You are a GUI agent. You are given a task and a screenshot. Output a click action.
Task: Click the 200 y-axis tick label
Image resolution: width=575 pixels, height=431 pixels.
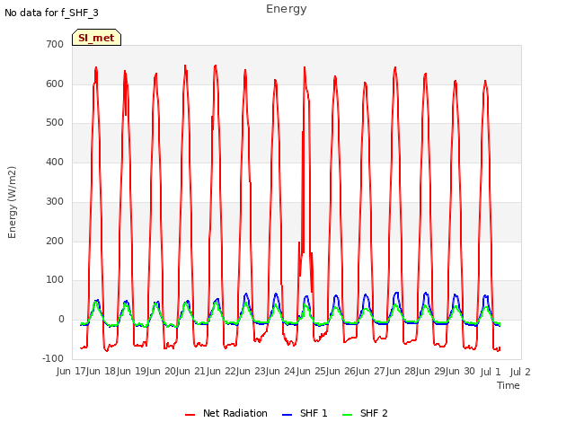55,241
